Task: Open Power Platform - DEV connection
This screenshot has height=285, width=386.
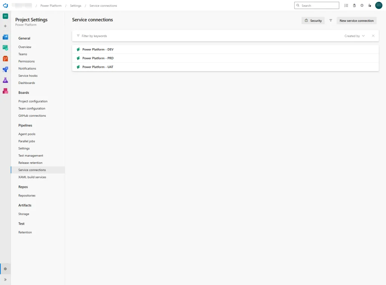Action: coord(98,49)
